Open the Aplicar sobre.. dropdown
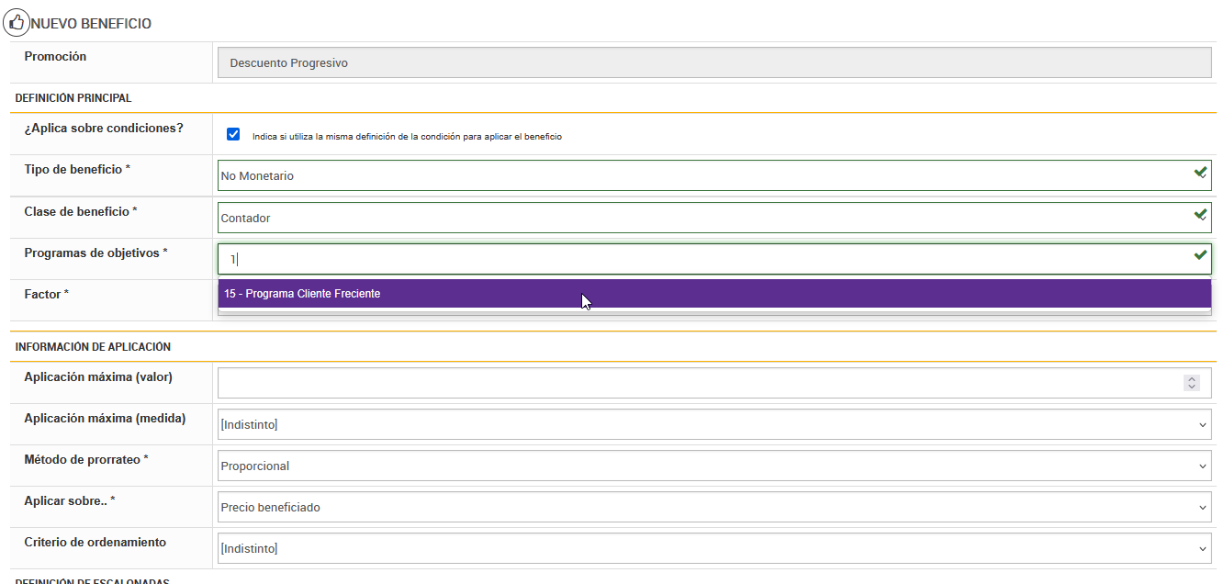This screenshot has height=584, width=1224. (714, 507)
